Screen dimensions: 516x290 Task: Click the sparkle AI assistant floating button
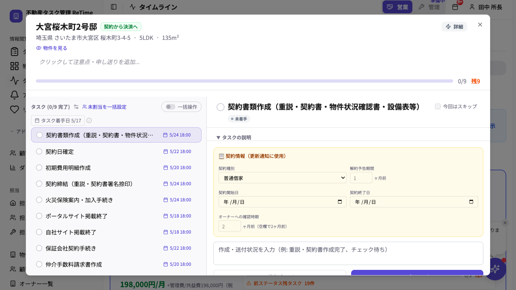coord(495,269)
